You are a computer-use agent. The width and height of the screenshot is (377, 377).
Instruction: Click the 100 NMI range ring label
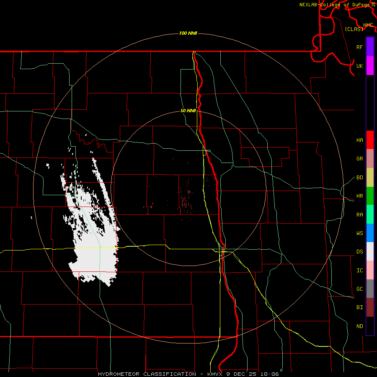[188, 33]
